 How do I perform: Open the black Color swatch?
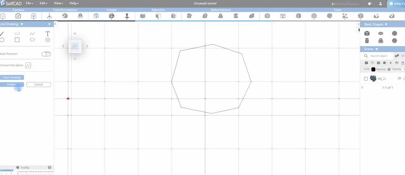(373, 69)
